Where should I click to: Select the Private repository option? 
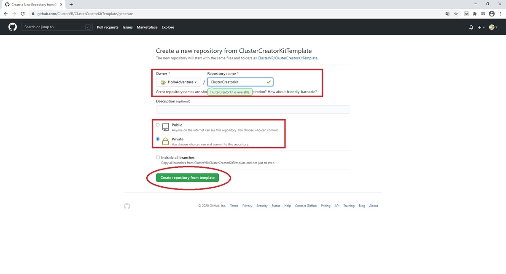point(158,139)
